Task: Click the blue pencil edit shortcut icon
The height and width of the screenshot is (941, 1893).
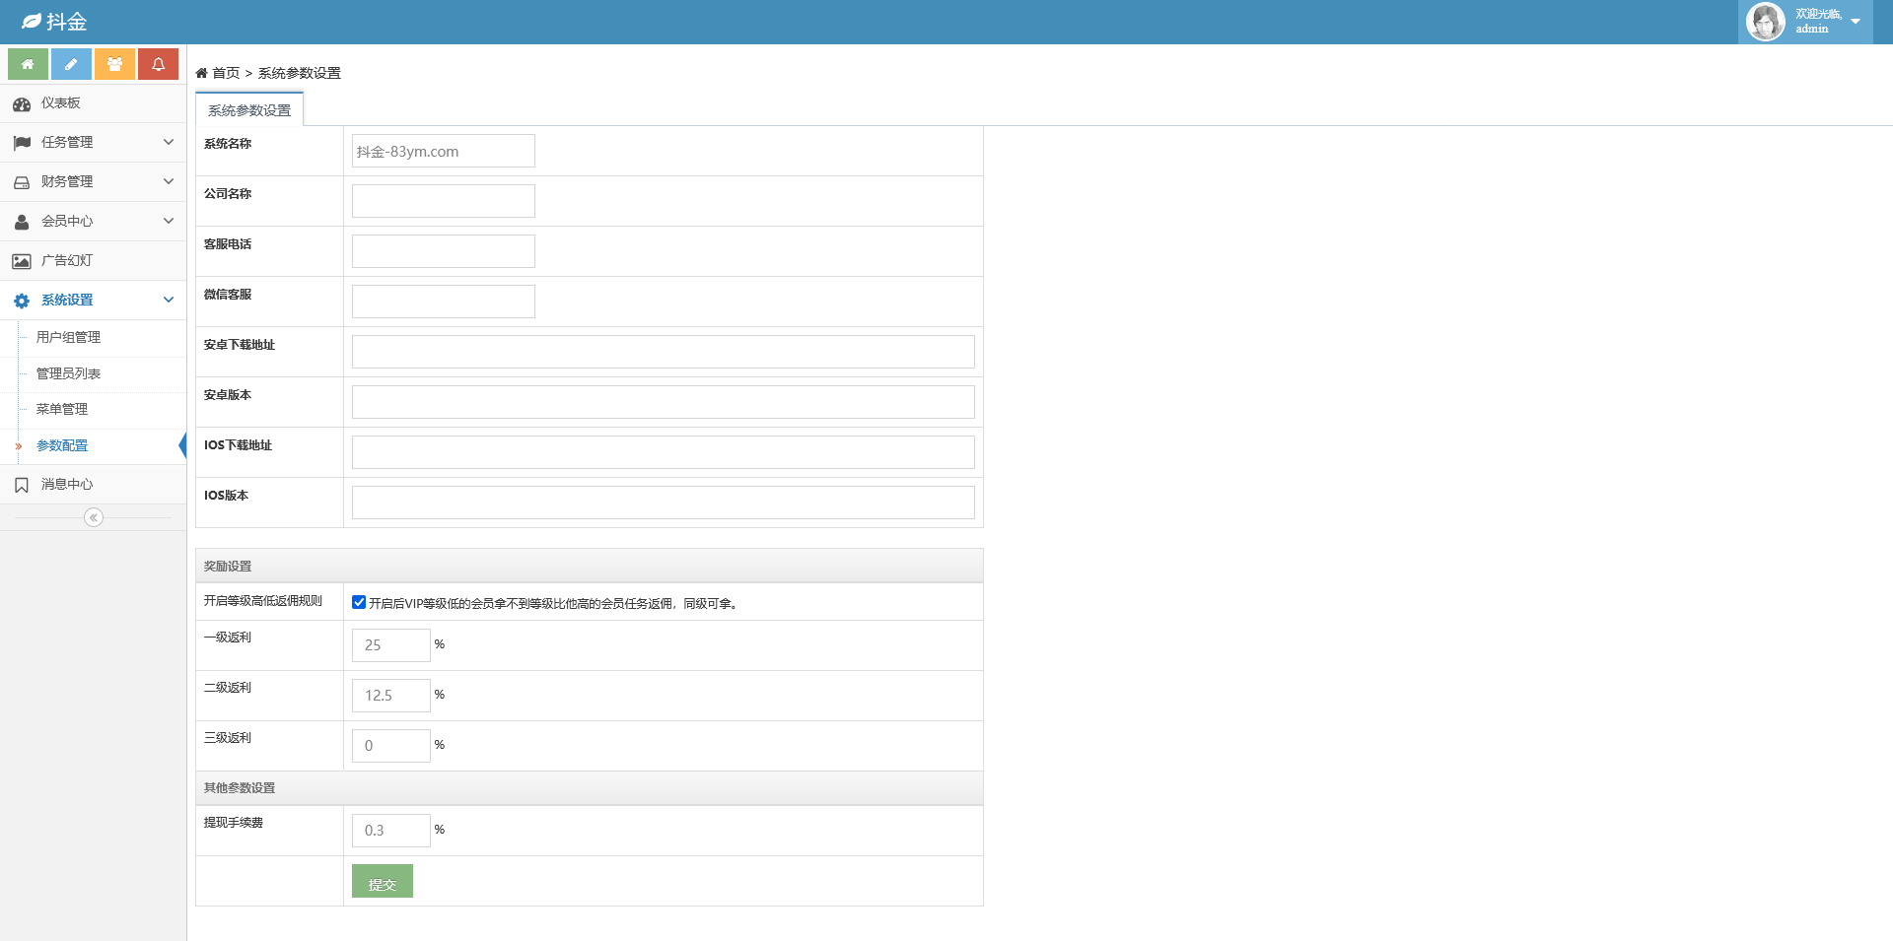Action: coord(71,64)
